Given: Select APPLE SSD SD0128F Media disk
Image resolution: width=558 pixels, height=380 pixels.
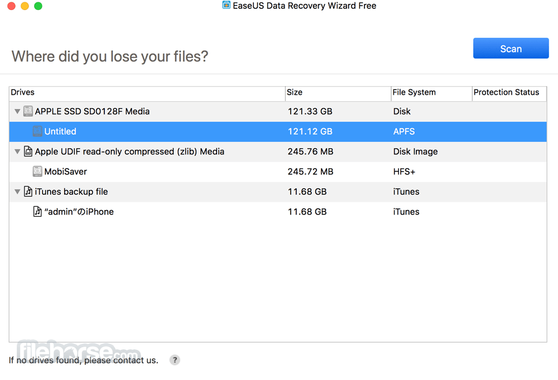Looking at the screenshot, I should coord(278,111).
